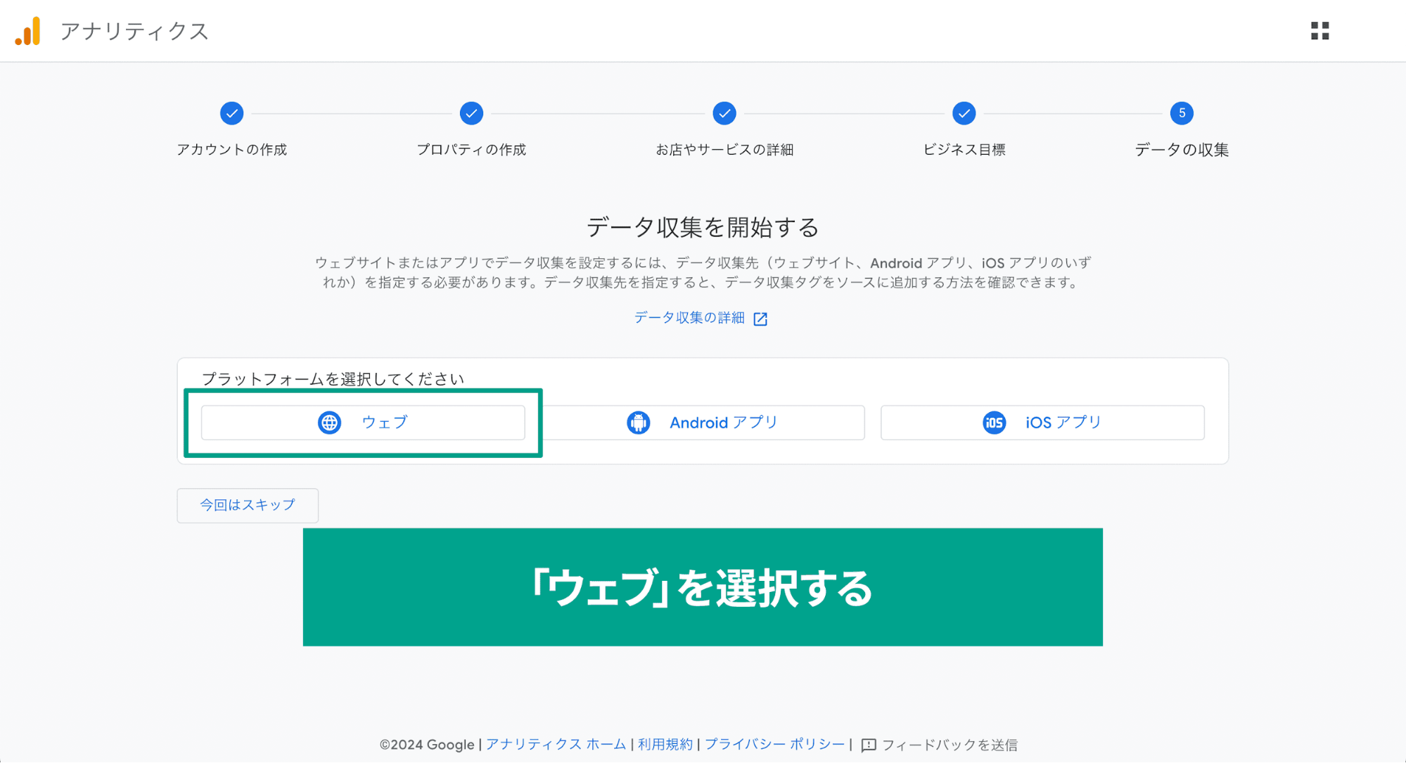Open the アナリティクス ホーム footer link
The width and height of the screenshot is (1406, 763).
click(556, 745)
